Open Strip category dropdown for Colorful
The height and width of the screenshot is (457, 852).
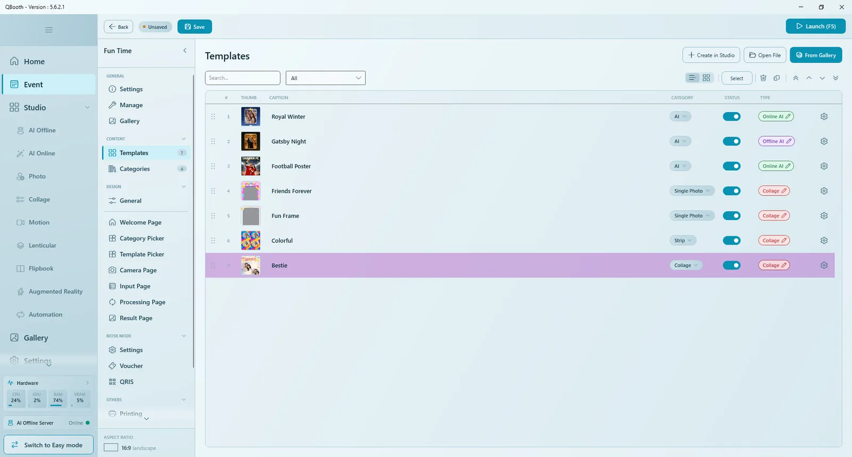683,241
